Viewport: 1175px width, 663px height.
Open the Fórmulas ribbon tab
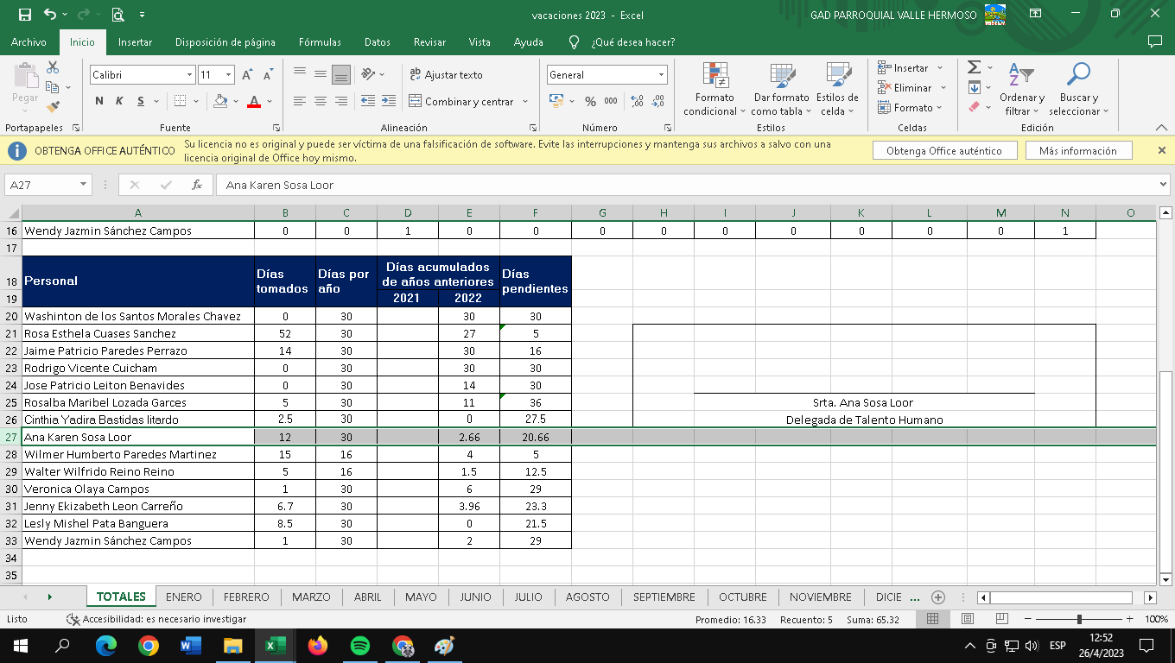320,42
